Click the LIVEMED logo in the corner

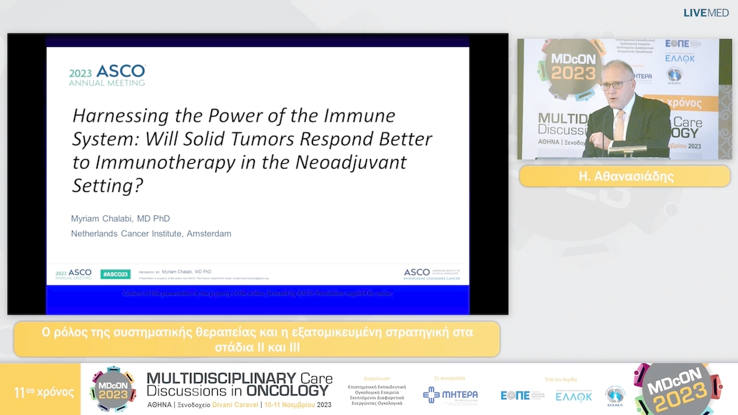[x=706, y=13]
